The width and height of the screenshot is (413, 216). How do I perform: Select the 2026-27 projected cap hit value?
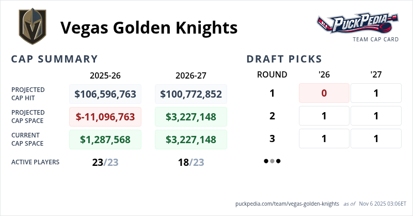point(191,94)
